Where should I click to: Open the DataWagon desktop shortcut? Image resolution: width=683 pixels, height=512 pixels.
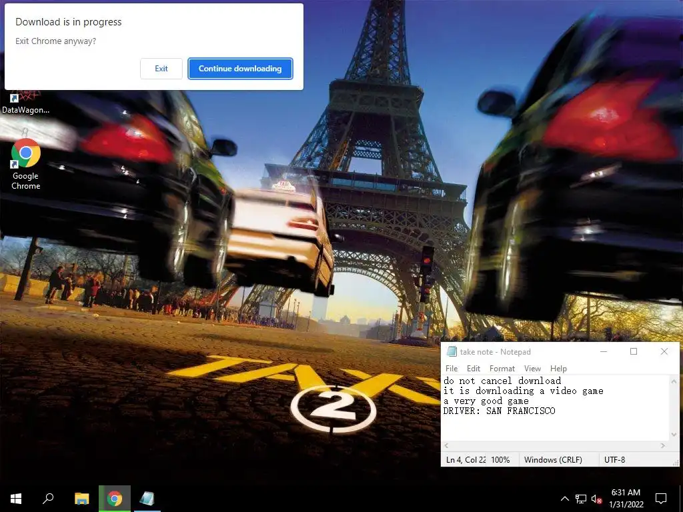[x=26, y=102]
